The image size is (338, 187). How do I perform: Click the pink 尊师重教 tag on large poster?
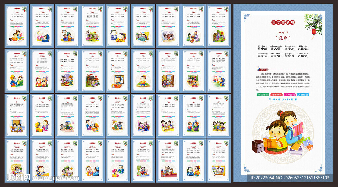click(x=290, y=94)
